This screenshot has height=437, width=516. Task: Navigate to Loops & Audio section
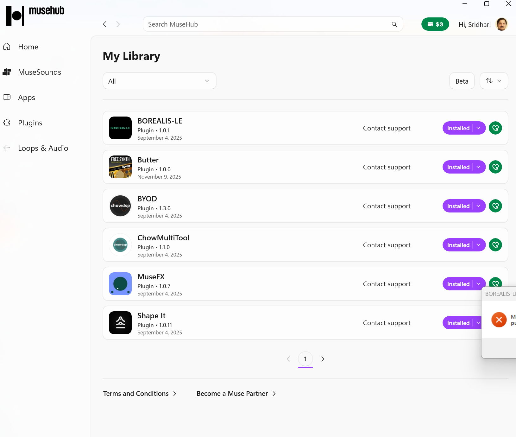pyautogui.click(x=43, y=148)
